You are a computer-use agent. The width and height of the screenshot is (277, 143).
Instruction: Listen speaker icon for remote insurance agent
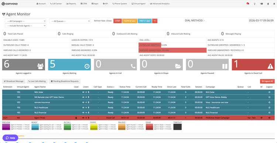pos(83,102)
